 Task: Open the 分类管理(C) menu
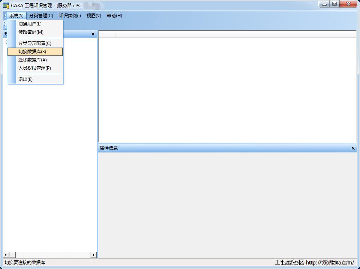click(41, 16)
